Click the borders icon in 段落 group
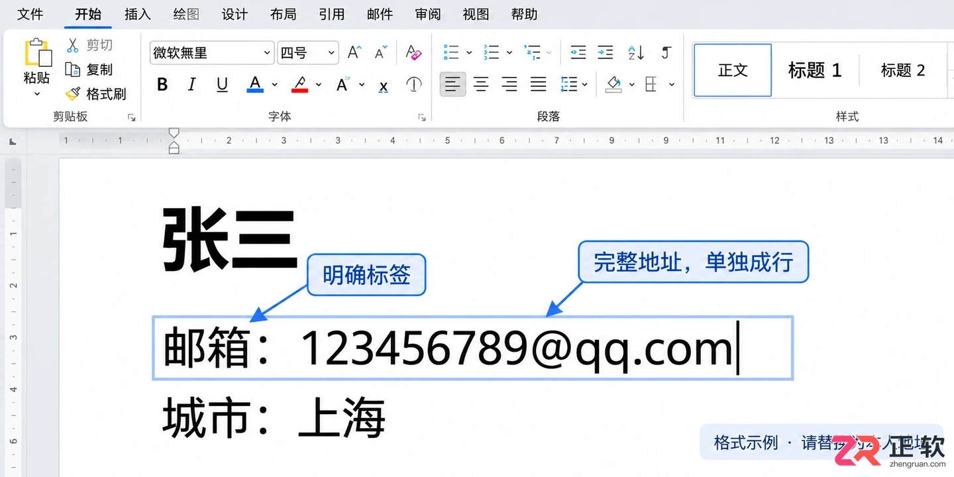 (651, 84)
